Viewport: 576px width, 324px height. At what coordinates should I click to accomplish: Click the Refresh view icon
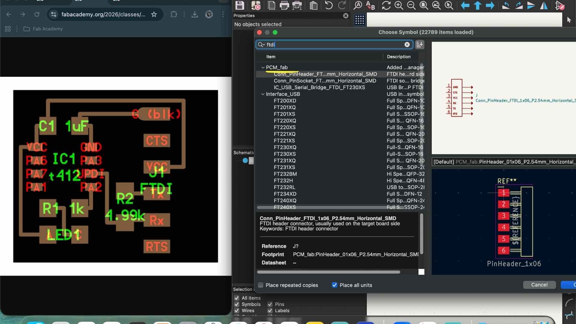pyautogui.click(x=386, y=5)
